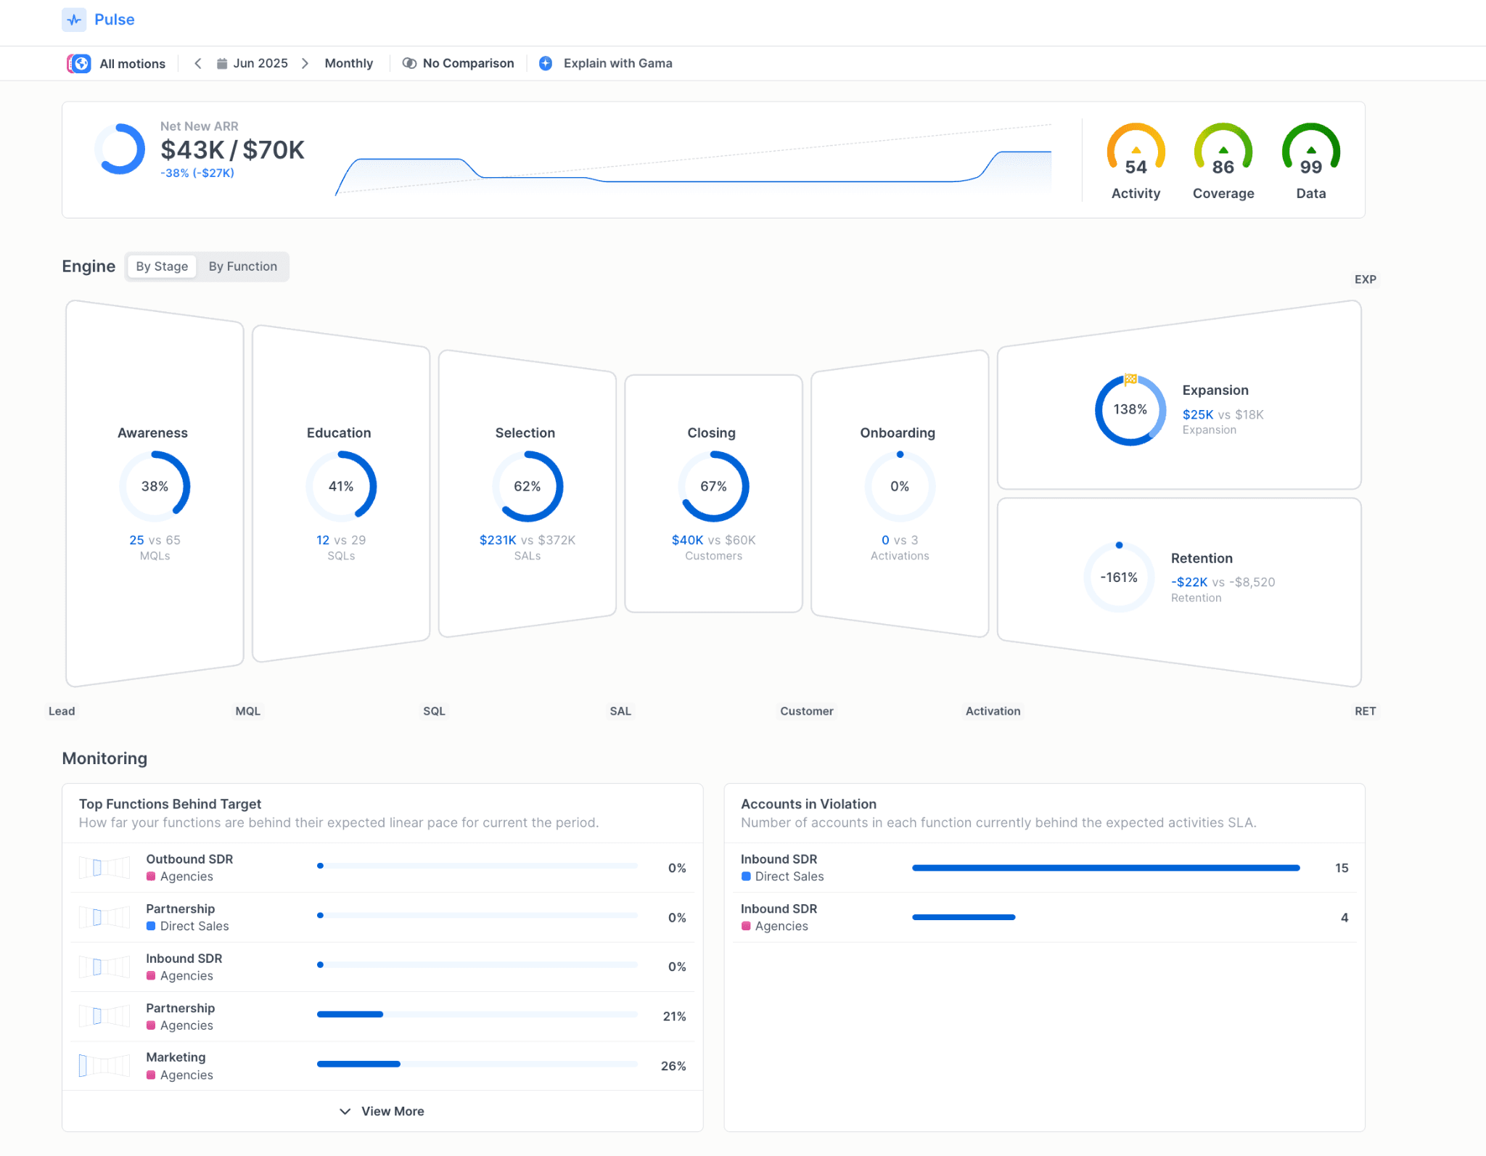1486x1156 pixels.
Task: Toggle comparison mode via No Comparison
Action: coord(459,63)
